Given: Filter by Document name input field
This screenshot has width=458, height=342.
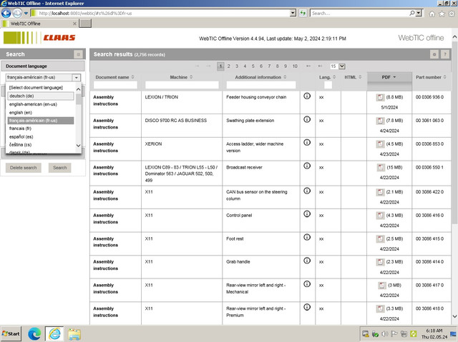Looking at the screenshot, I should point(115,85).
